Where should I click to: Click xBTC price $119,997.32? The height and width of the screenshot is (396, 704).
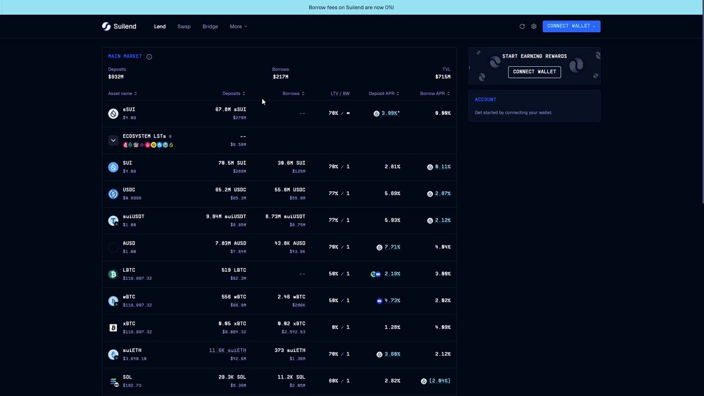(137, 332)
